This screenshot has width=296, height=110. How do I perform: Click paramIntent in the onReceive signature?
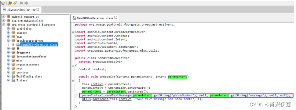point(177,77)
